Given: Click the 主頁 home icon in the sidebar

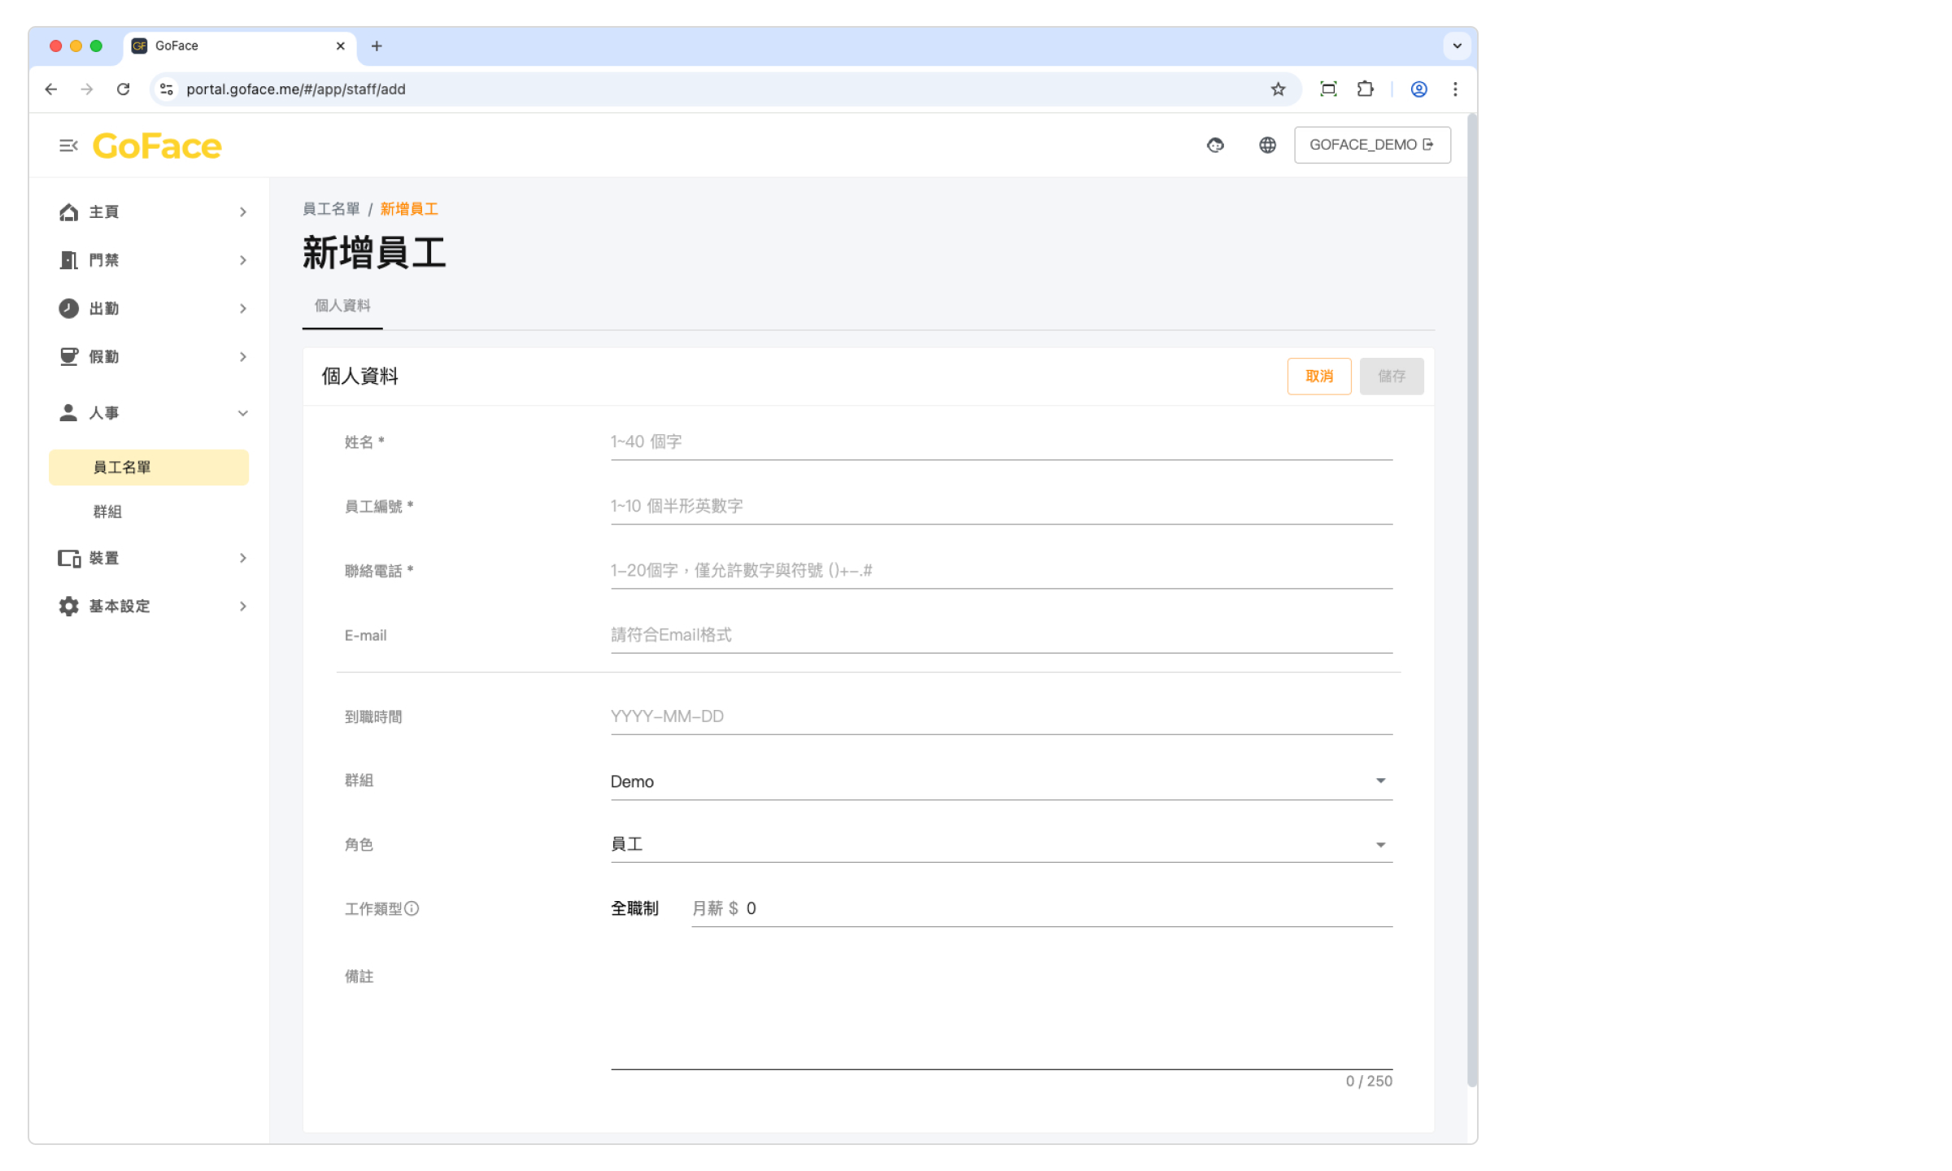Looking at the screenshot, I should 69,212.
